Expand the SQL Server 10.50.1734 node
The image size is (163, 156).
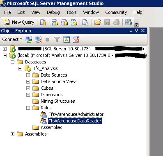pos(5,49)
